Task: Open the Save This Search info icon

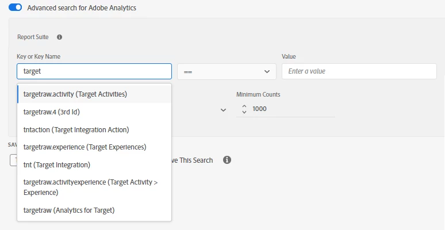Action: pos(227,160)
